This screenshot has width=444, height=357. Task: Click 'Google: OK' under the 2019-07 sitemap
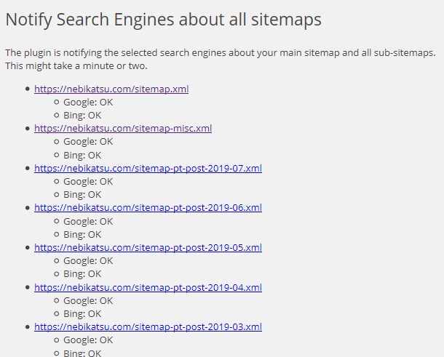[x=88, y=182]
